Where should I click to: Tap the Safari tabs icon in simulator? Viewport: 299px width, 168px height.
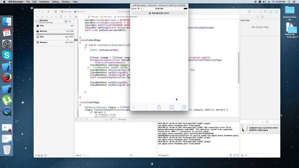[184, 107]
